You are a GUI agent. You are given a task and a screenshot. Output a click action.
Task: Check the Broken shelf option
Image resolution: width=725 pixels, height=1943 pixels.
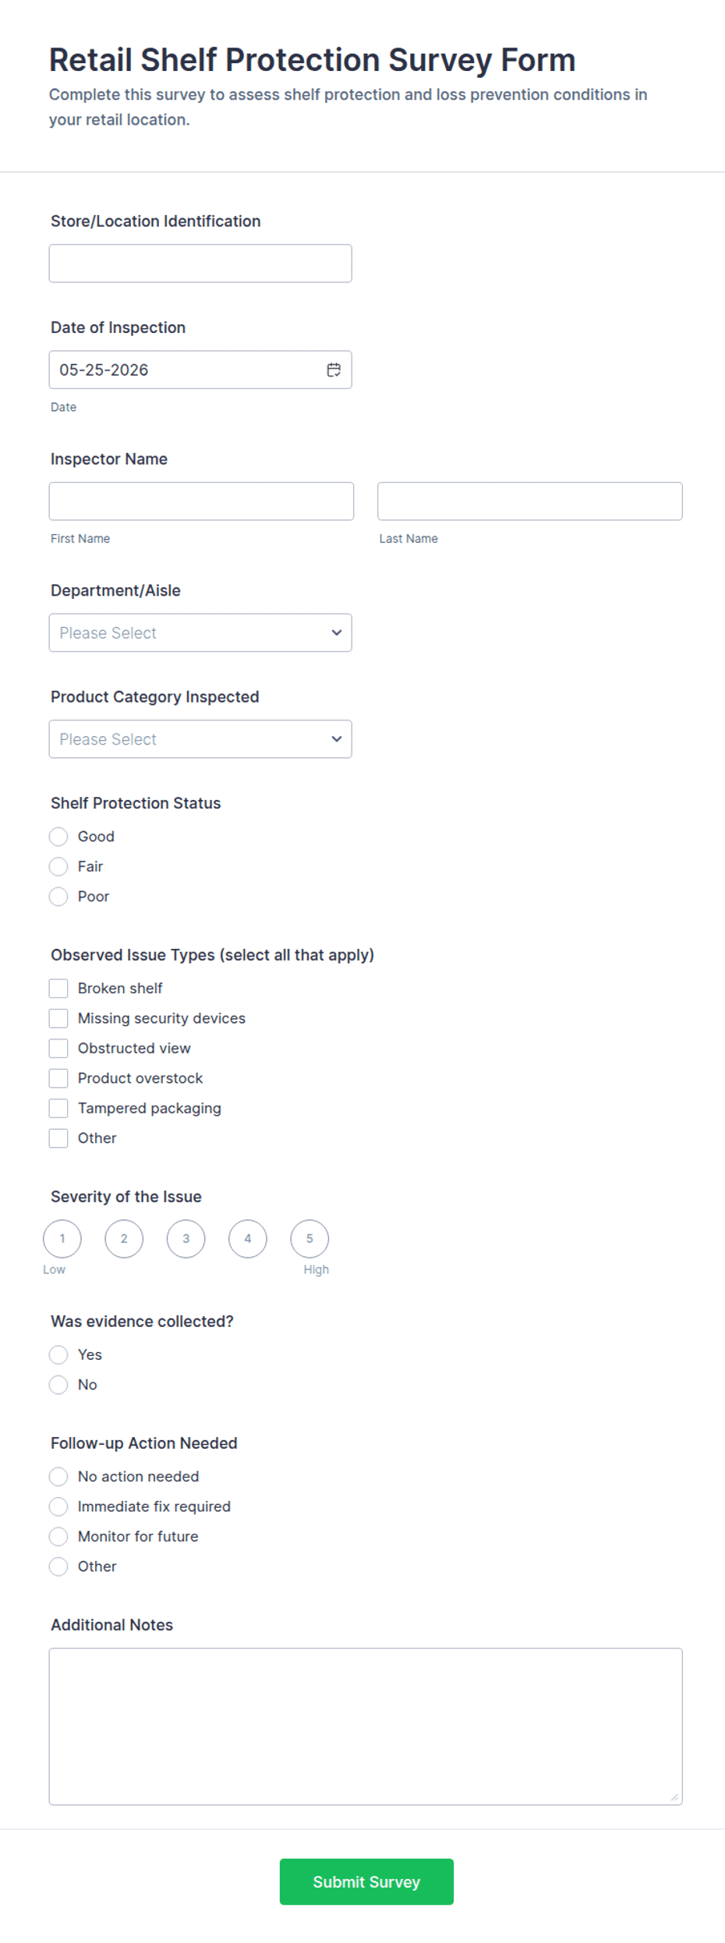coord(58,988)
